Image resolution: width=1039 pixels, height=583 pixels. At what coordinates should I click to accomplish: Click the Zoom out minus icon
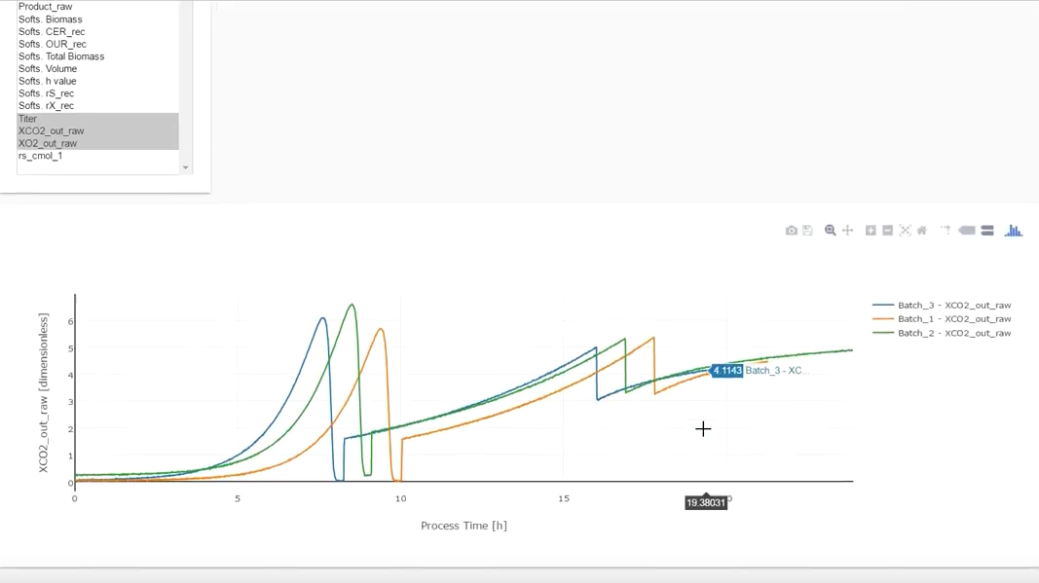pyautogui.click(x=887, y=231)
